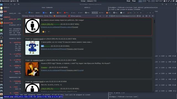Open the Места menu in the top panel
Viewport: 177px width, 99px height.
click(13, 1)
